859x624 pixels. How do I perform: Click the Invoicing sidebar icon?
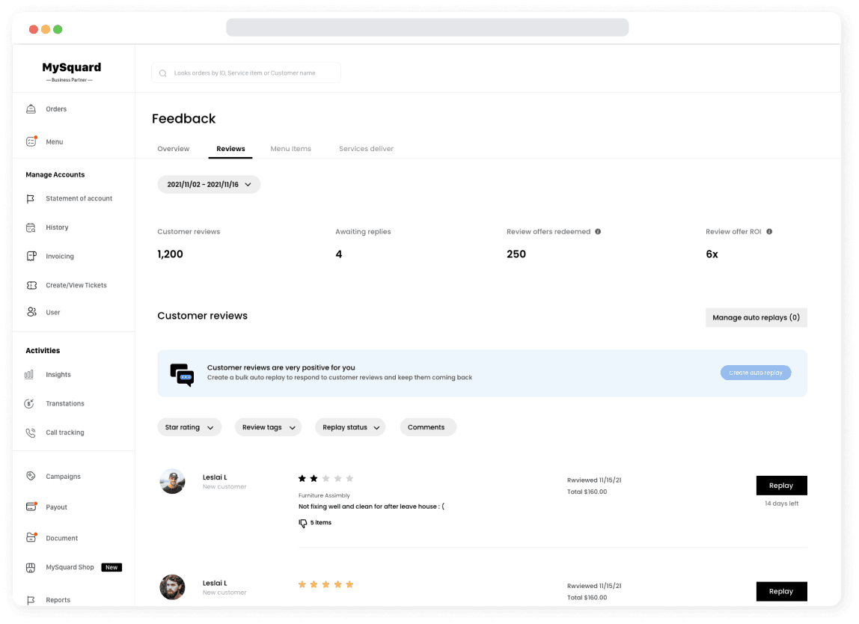tap(31, 257)
